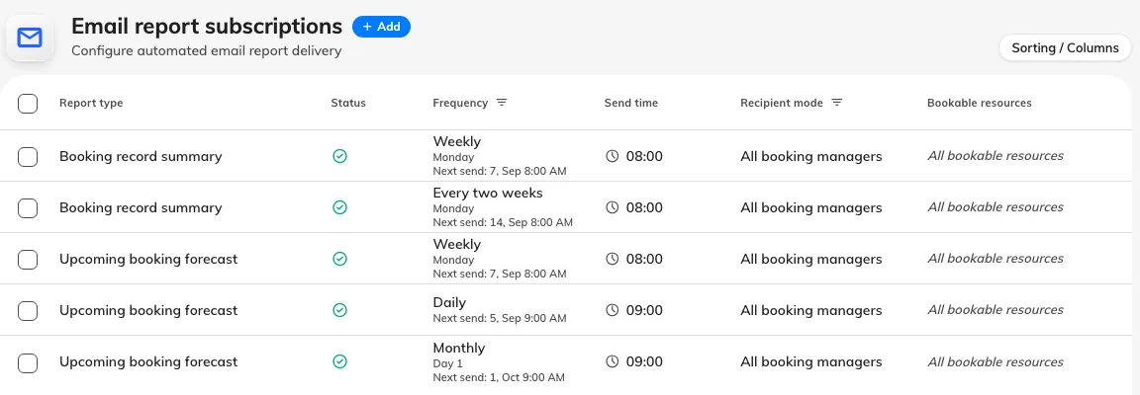Click the Status column header
Screen dimensions: 1140x395
tap(348, 103)
